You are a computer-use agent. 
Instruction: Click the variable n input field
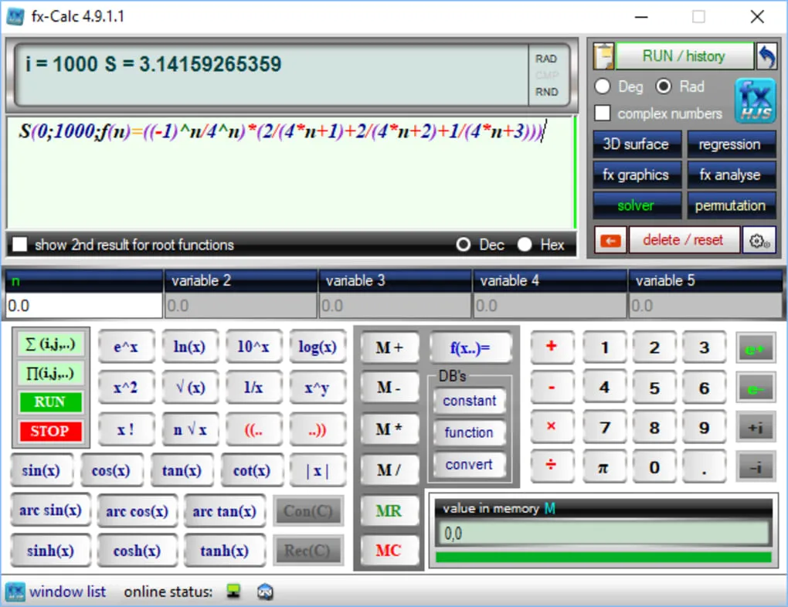click(83, 305)
